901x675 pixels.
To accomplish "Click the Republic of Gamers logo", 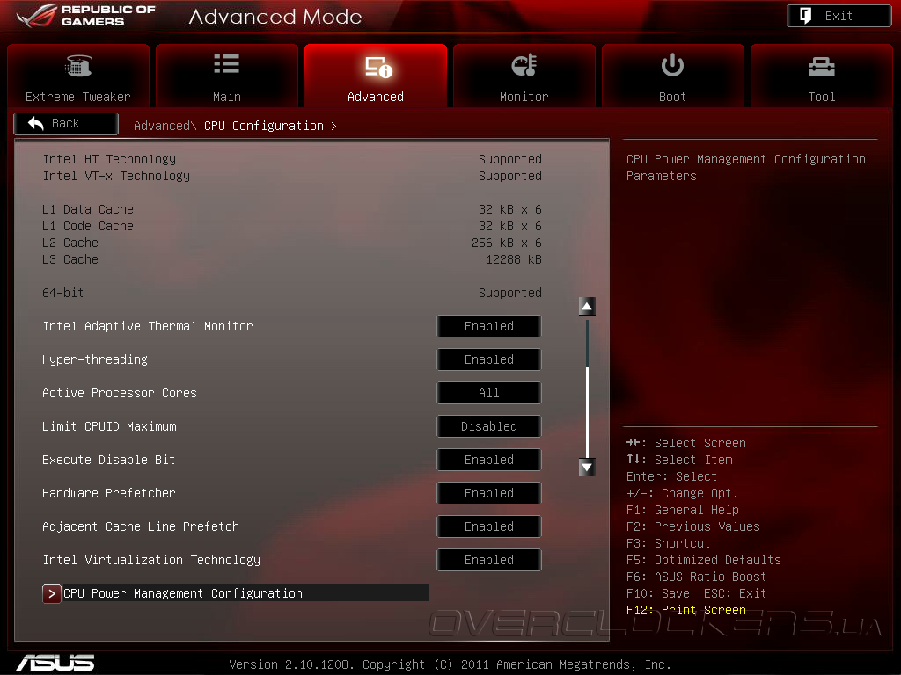I will point(86,16).
